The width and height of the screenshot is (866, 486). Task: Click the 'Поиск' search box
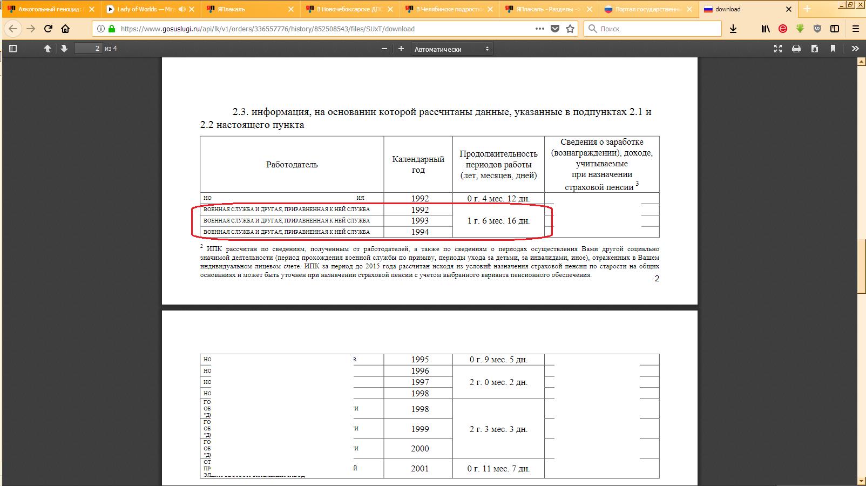pyautogui.click(x=652, y=29)
